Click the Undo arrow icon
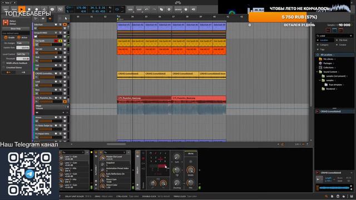 [147, 9]
